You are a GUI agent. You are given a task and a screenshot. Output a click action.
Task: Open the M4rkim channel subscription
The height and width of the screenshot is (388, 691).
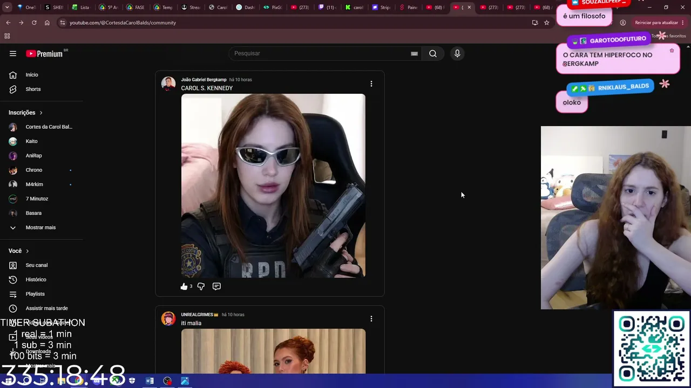[x=41, y=184]
